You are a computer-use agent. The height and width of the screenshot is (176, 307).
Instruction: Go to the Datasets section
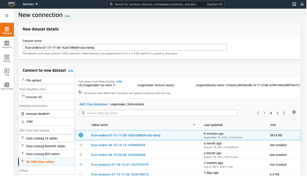point(7,30)
